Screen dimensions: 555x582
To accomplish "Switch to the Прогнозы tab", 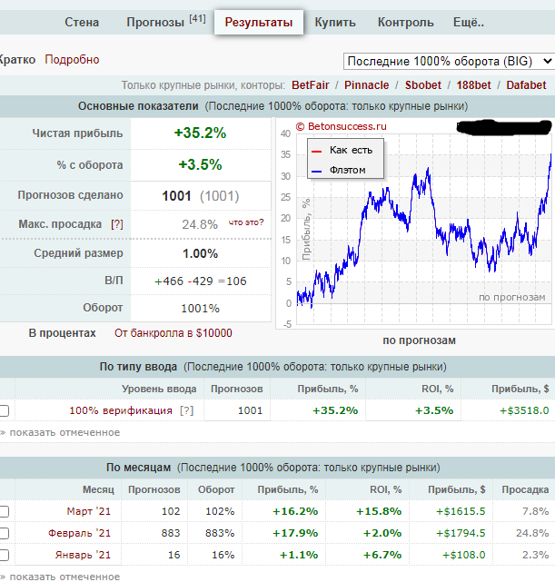I will (x=159, y=23).
